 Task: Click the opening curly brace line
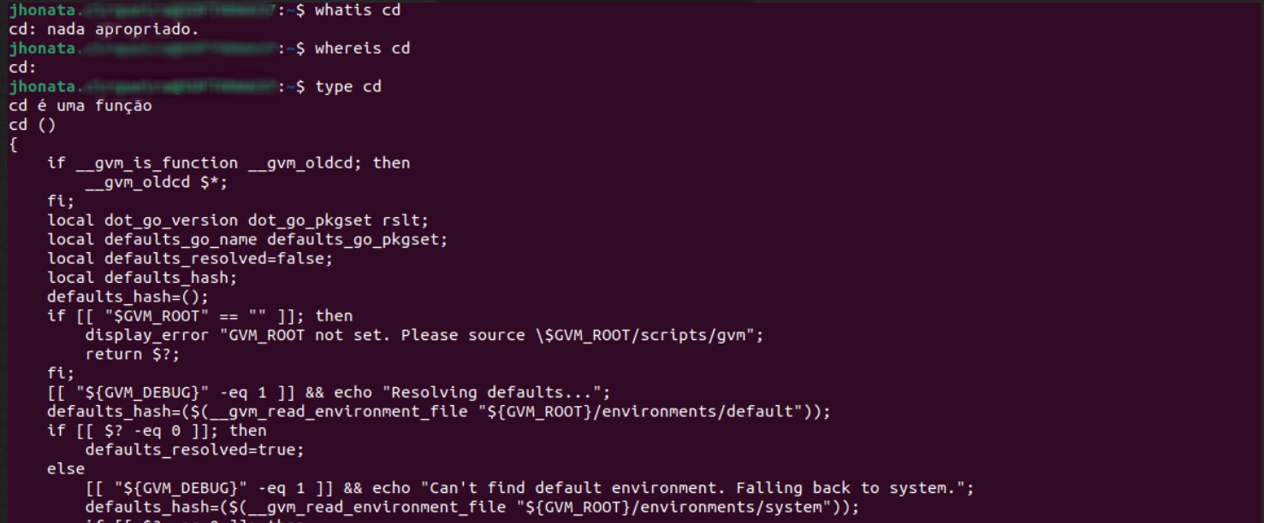pyautogui.click(x=13, y=144)
